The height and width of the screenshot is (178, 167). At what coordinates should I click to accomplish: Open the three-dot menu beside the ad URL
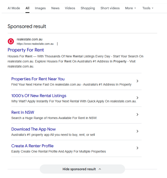57,44
